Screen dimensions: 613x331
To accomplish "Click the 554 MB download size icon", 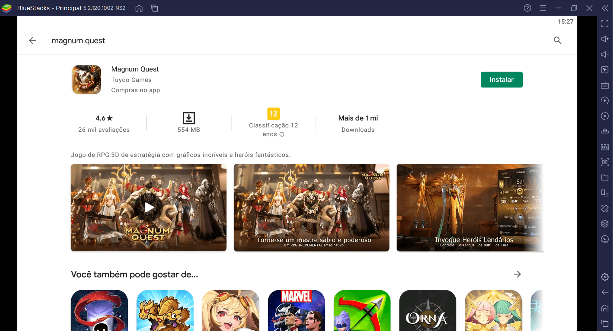I will tap(189, 118).
